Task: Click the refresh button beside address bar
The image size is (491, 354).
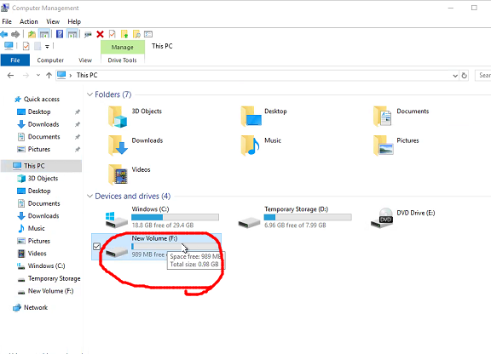Action: [x=464, y=76]
